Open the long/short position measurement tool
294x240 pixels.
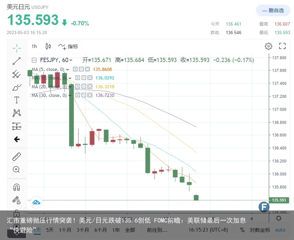coord(17,126)
